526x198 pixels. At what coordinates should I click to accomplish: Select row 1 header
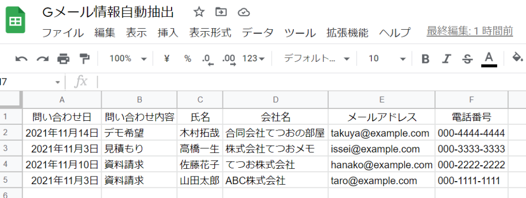tap(11, 117)
